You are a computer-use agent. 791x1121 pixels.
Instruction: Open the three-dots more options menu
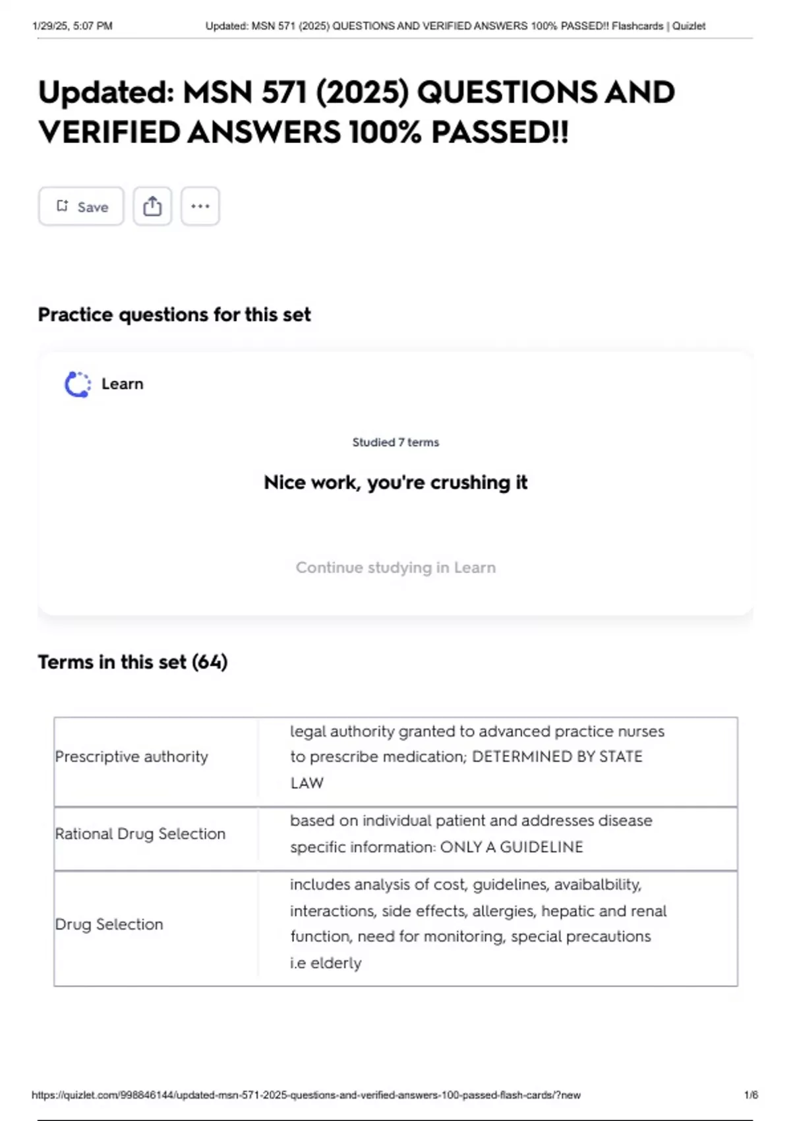point(200,206)
